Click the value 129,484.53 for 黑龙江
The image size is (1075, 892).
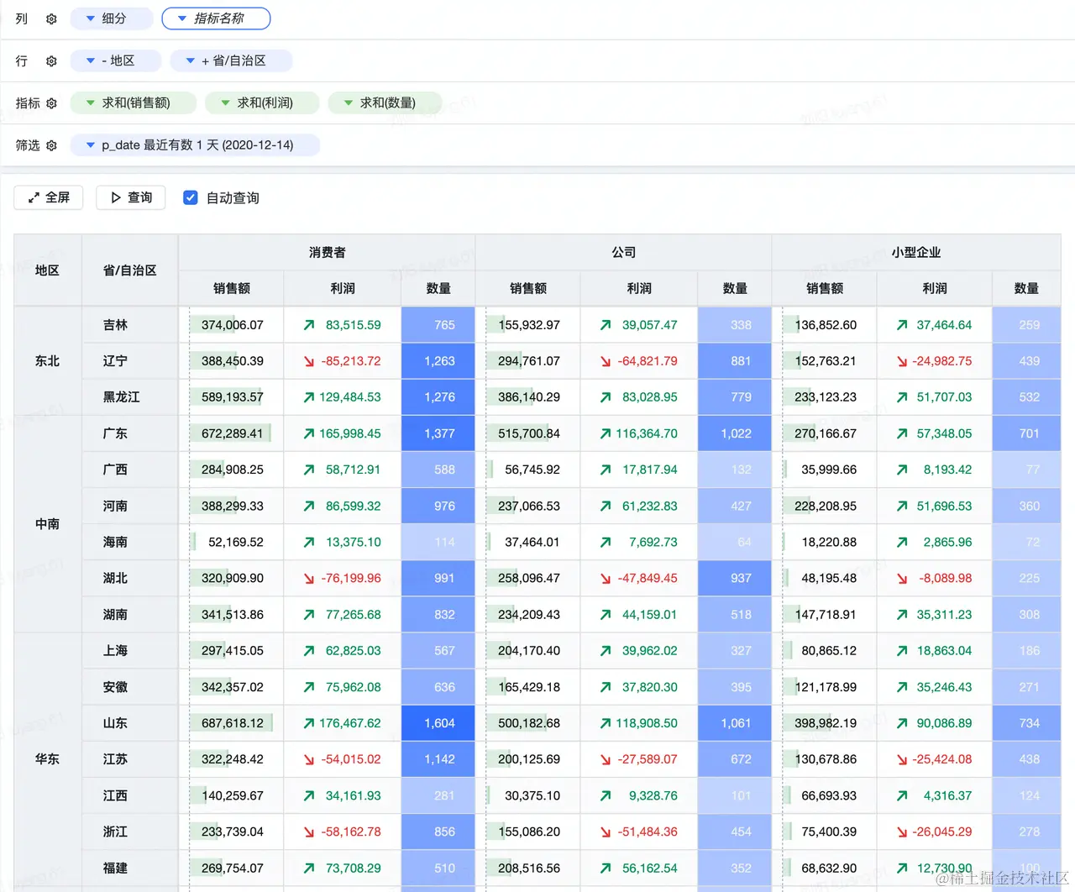[x=349, y=397]
